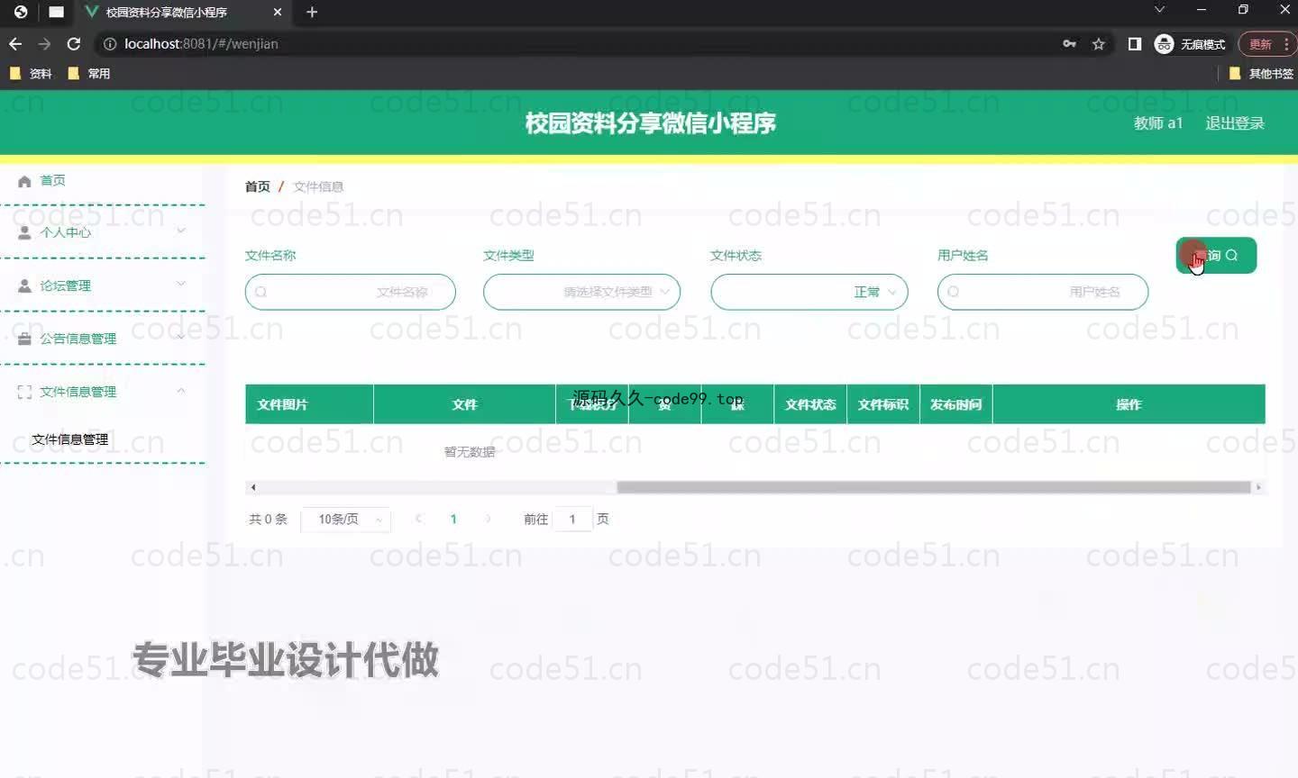This screenshot has height=778, width=1298.
Task: Click the left arrow of table scrollbar
Action: [x=253, y=487]
